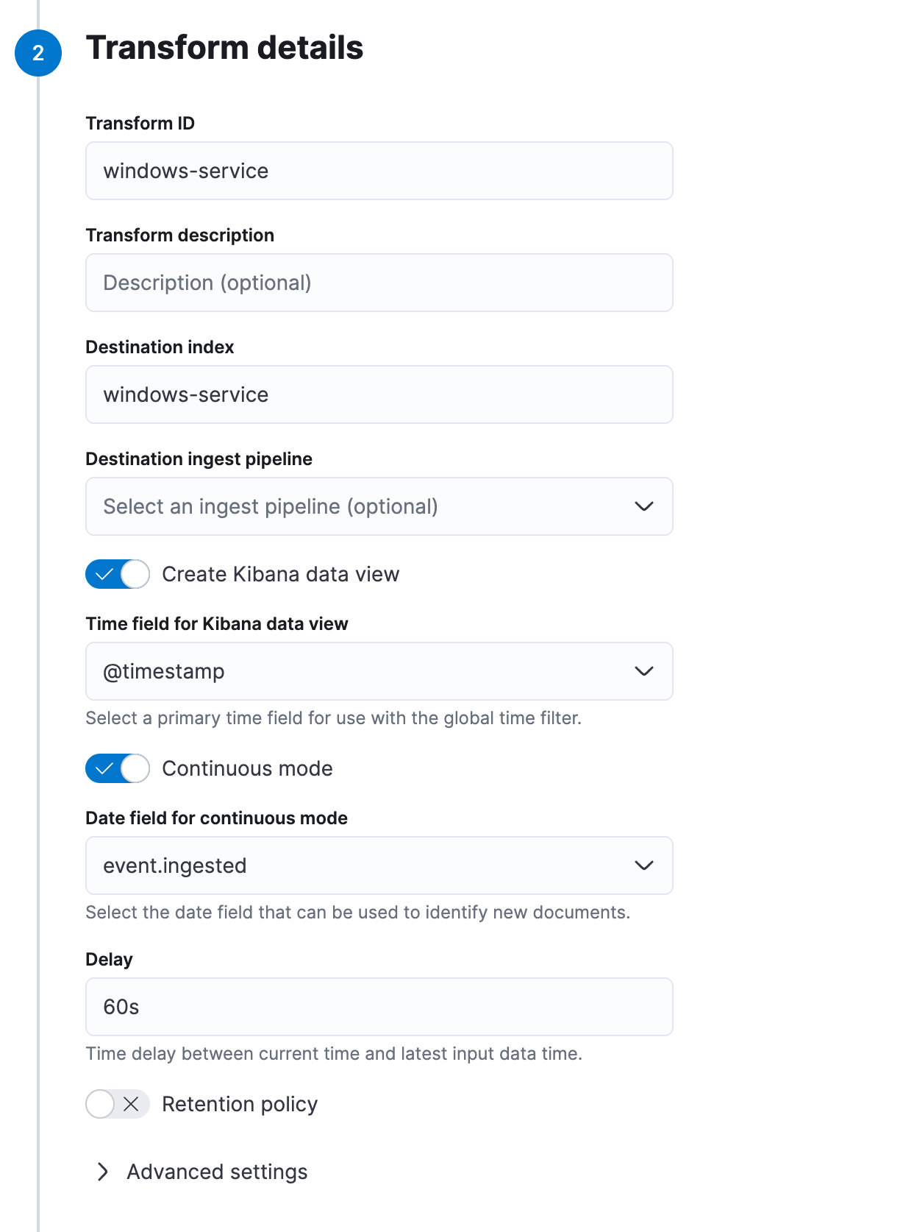Open Time field for Kibana data view dropdown

[x=368, y=671]
